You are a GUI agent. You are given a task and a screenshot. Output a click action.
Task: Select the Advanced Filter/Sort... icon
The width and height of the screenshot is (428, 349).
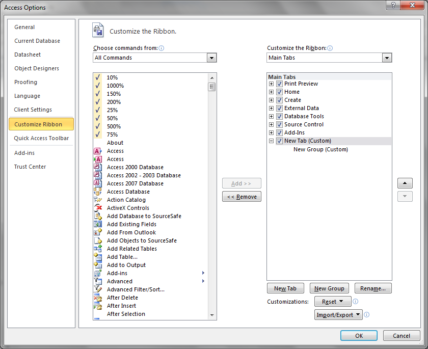pyautogui.click(x=98, y=289)
